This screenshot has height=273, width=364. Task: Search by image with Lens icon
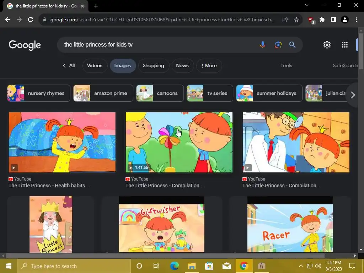tap(278, 44)
